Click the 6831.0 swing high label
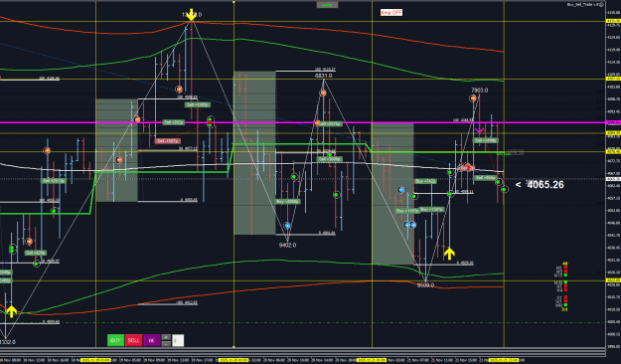The image size is (621, 364). pos(324,76)
